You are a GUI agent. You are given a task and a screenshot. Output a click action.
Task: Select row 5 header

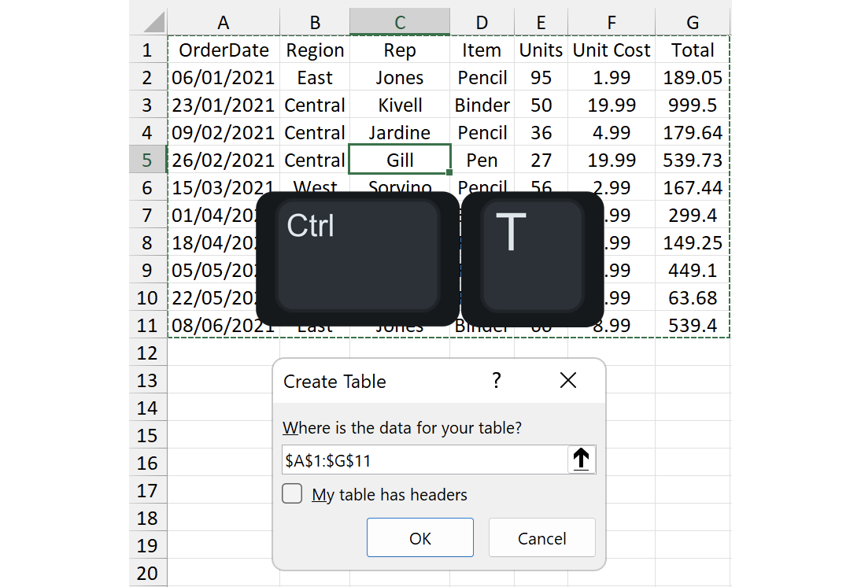click(x=147, y=161)
